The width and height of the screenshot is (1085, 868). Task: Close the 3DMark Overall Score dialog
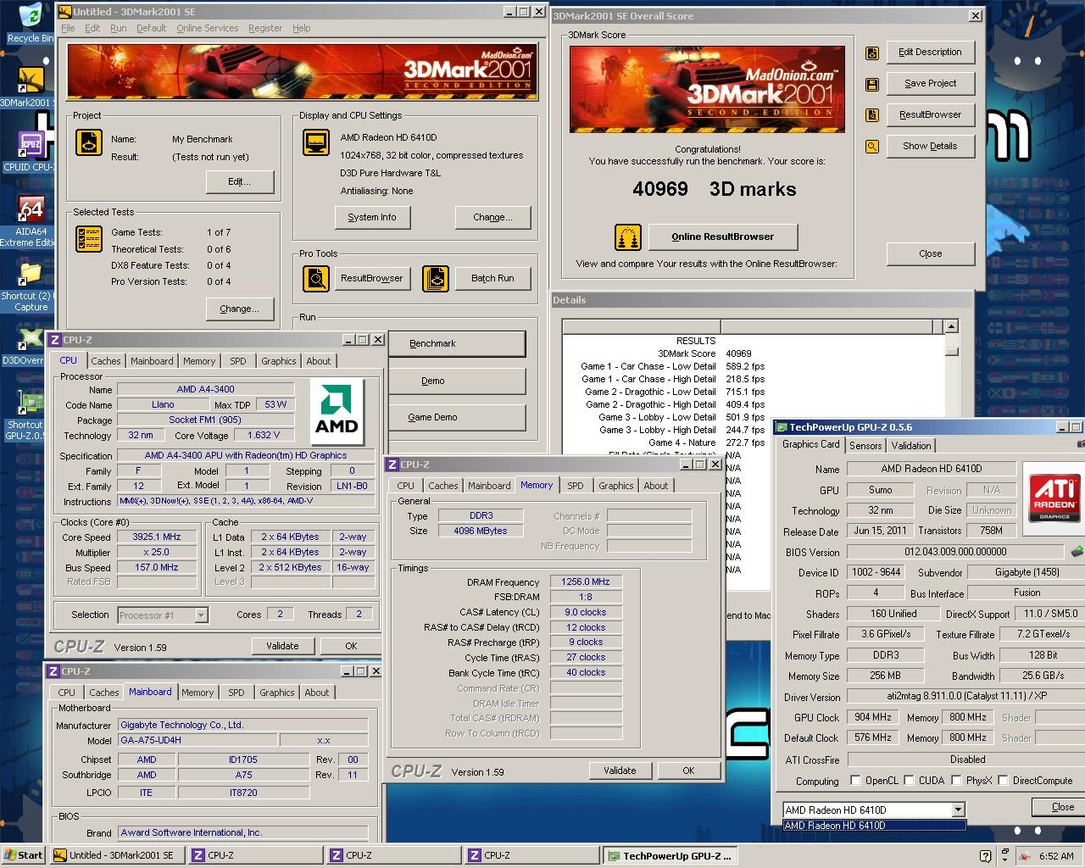point(930,253)
